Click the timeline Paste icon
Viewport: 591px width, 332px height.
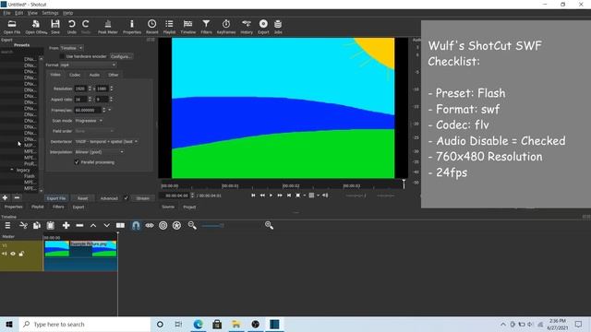pyautogui.click(x=51, y=225)
